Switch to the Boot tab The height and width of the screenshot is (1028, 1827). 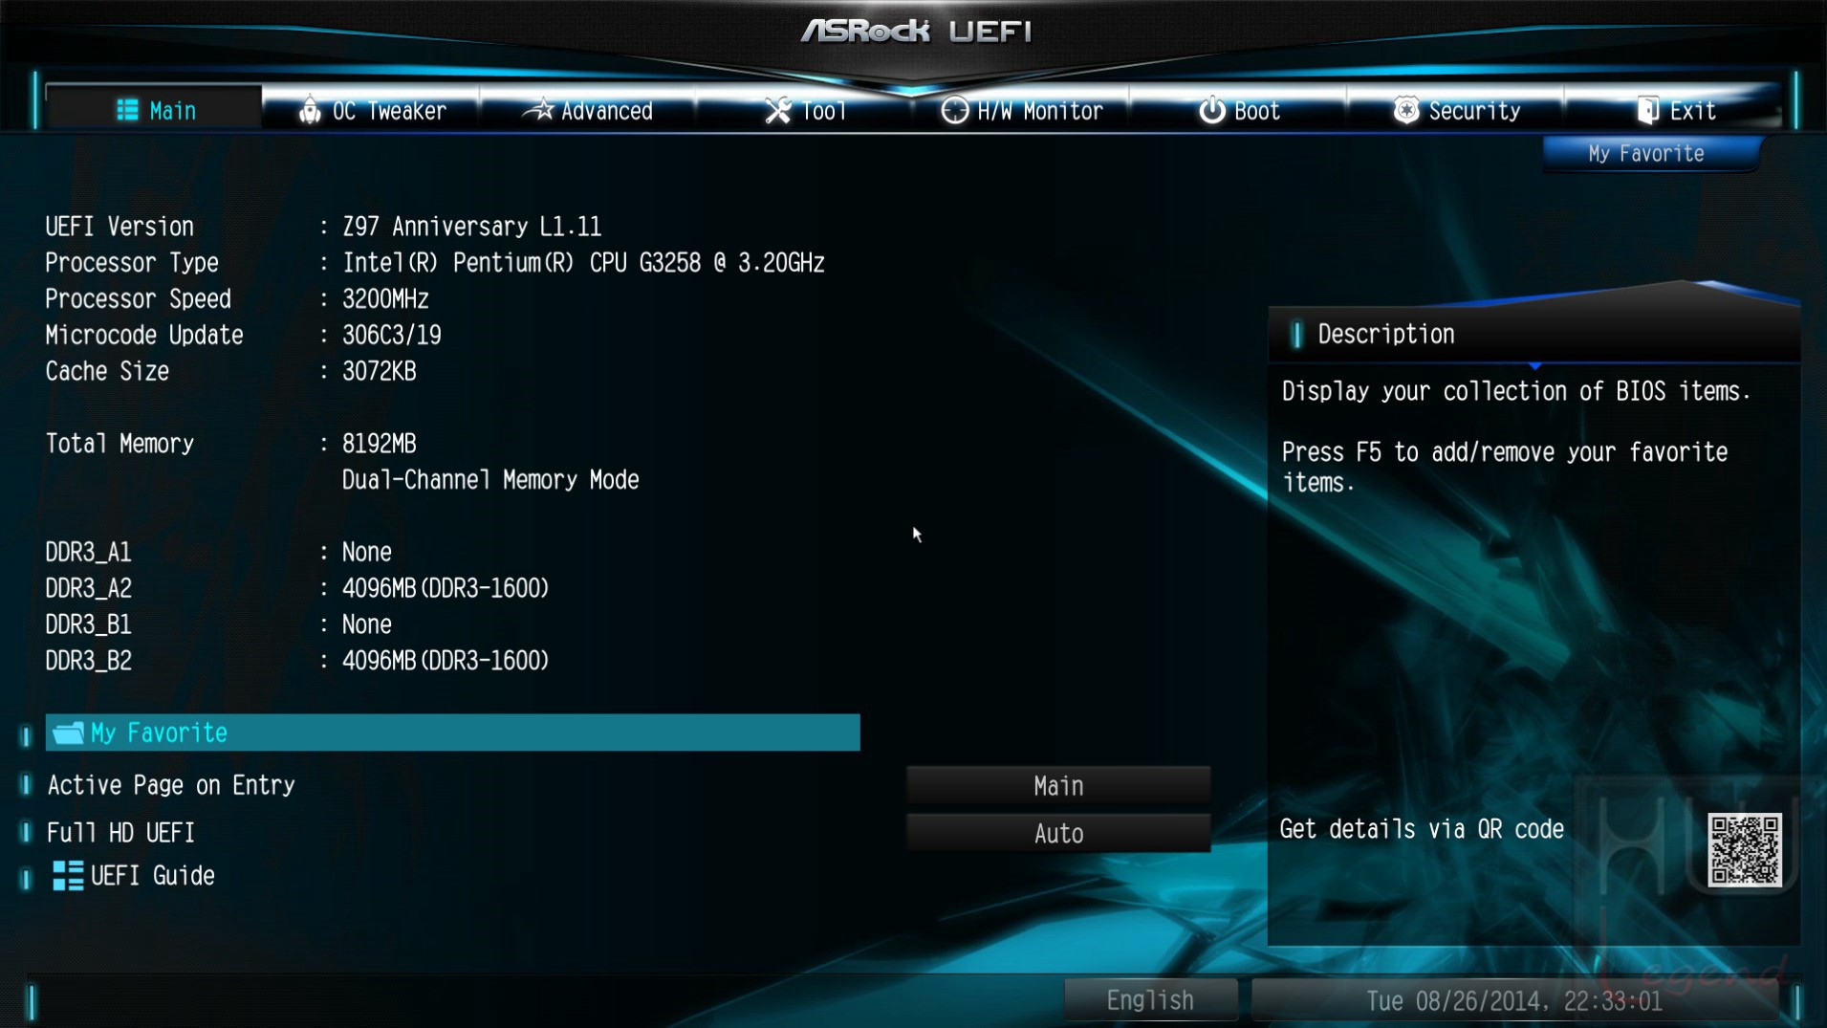(x=1238, y=111)
